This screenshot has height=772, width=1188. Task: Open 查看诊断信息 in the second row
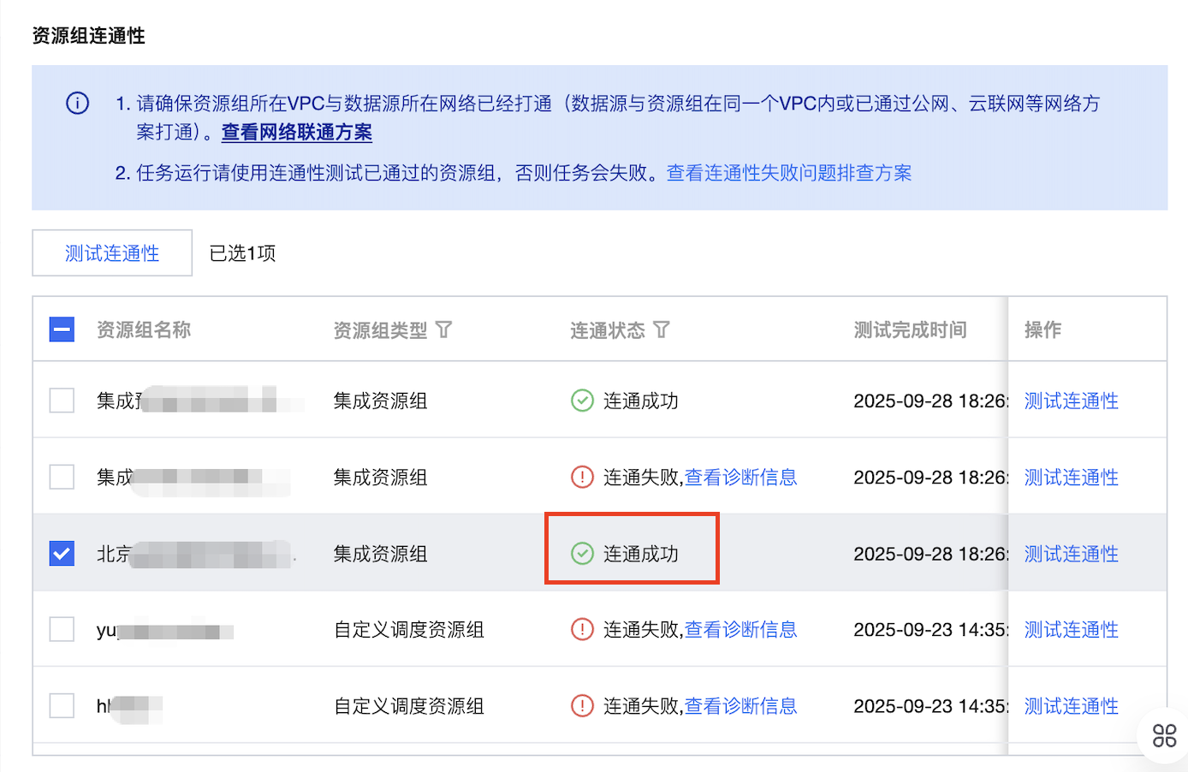click(740, 477)
